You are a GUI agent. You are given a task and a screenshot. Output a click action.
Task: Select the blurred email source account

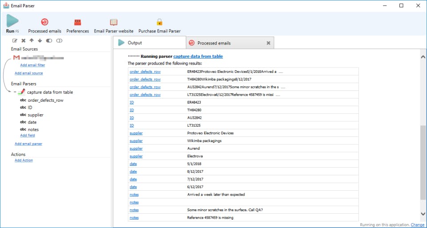tap(43, 58)
